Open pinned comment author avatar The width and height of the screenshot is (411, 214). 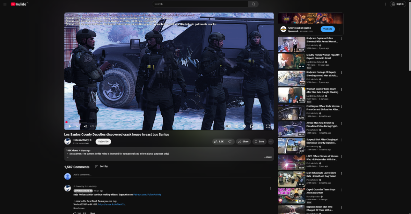tap(67, 188)
